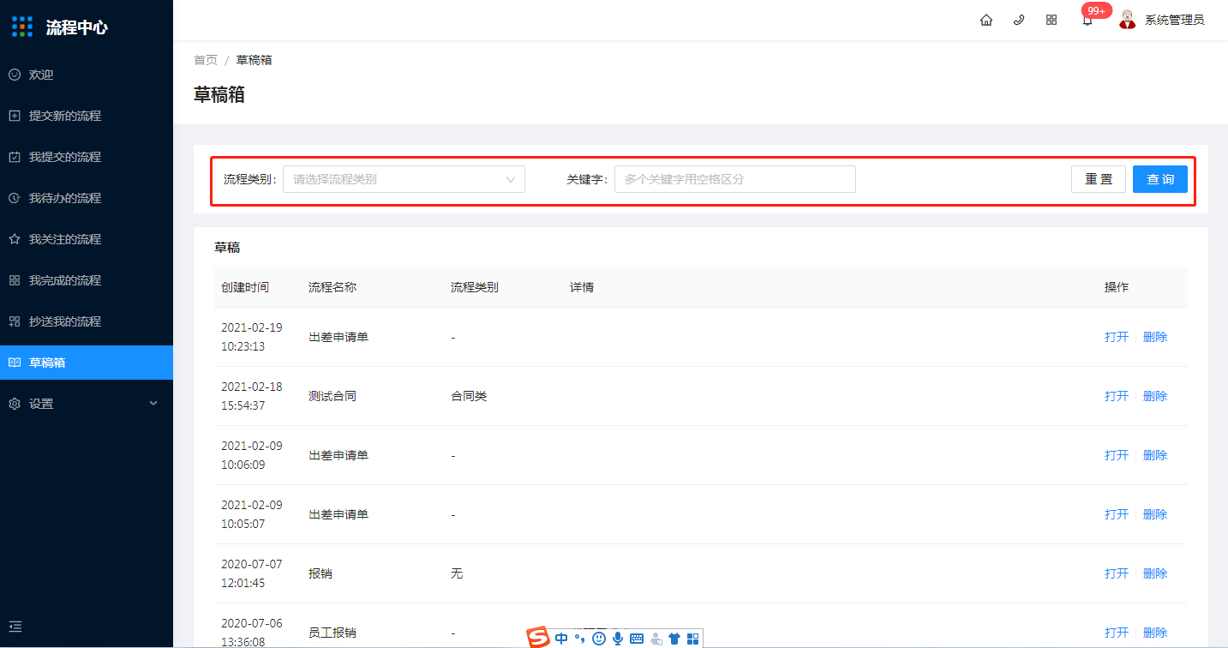
Task: Click 首页 breadcrumb link
Action: (x=206, y=60)
